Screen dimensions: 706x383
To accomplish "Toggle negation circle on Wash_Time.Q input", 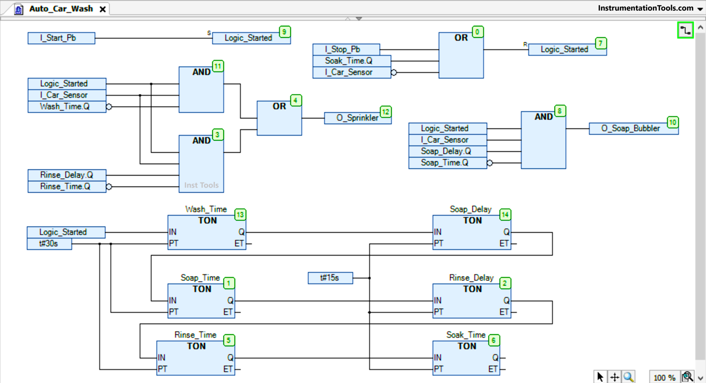I will click(x=109, y=107).
